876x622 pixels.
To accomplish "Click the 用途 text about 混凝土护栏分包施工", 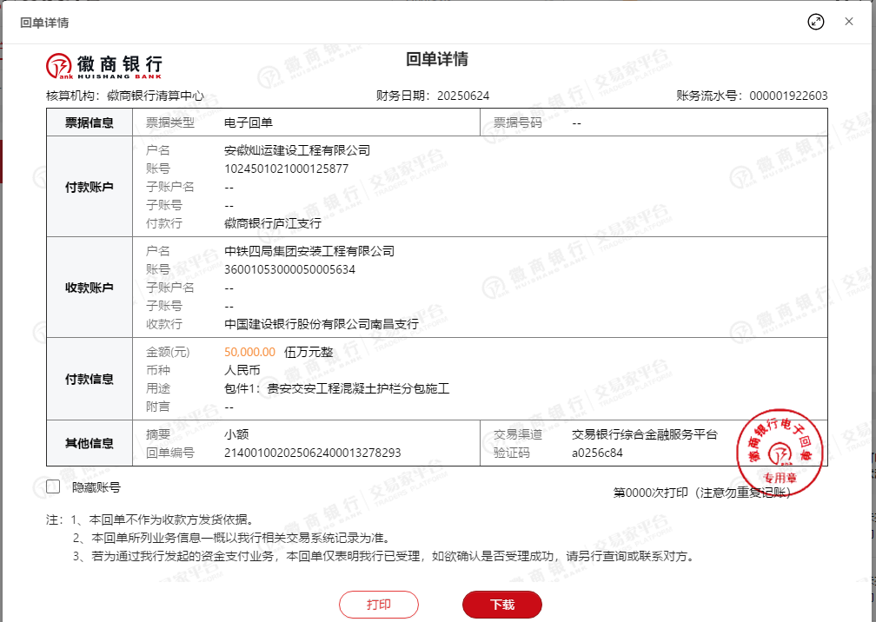I will pos(336,388).
